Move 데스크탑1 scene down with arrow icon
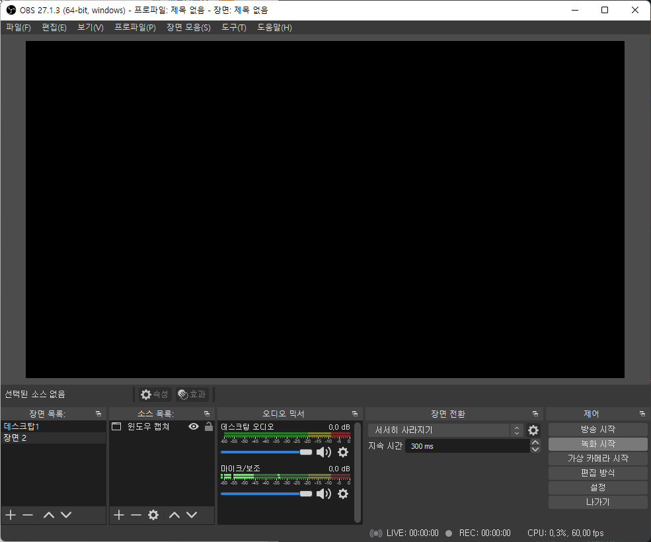 tap(65, 515)
